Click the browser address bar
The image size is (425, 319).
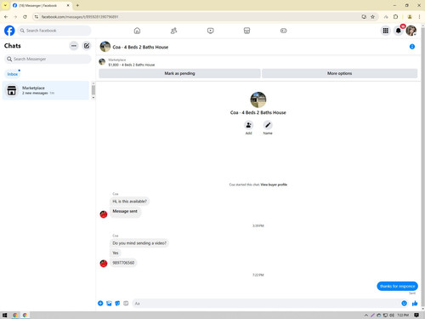[198, 17]
